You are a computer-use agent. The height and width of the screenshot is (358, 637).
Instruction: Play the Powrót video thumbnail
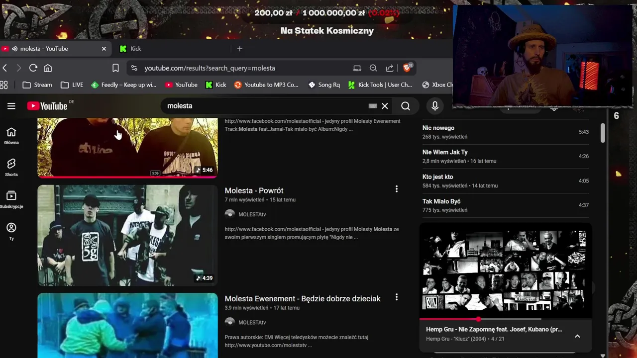pos(127,235)
